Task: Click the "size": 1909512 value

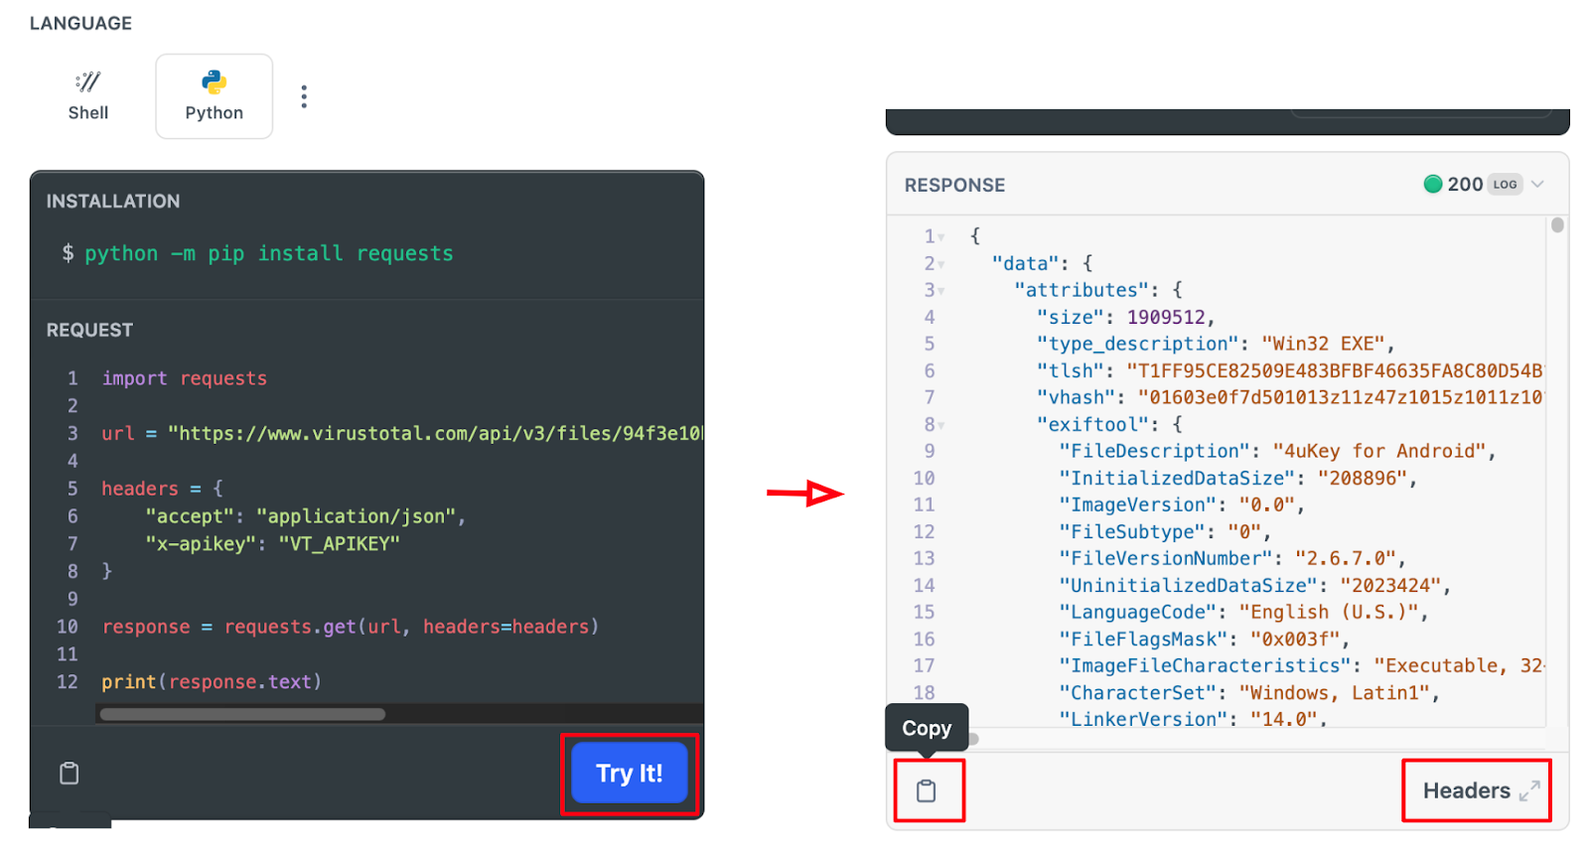Action: [x=1166, y=317]
